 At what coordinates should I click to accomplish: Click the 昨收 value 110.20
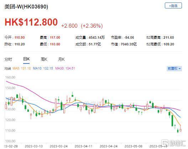tap(20, 44)
